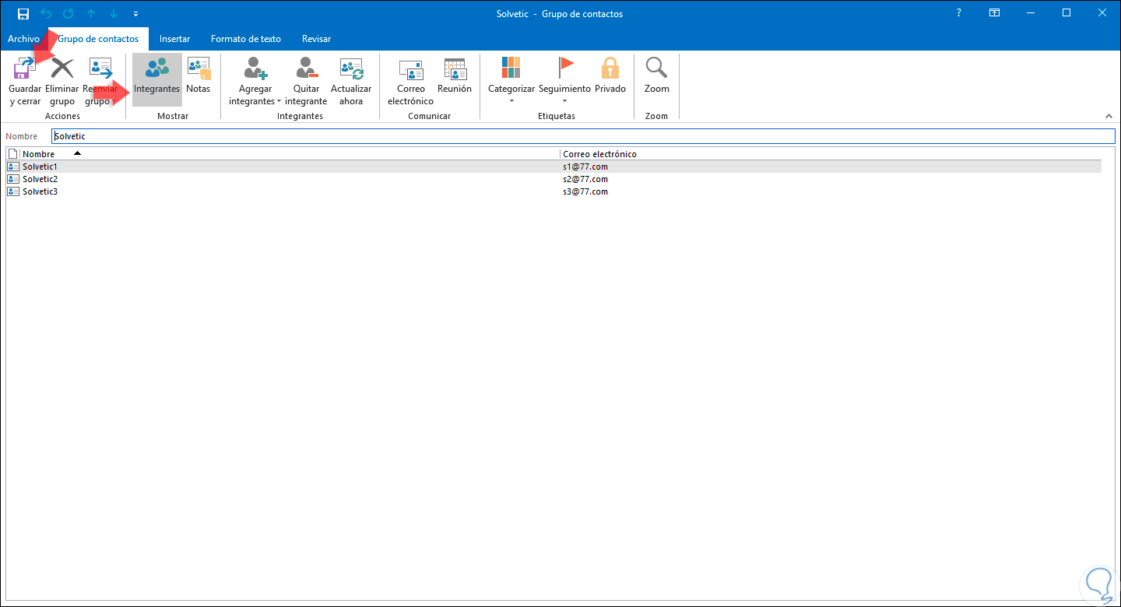The width and height of the screenshot is (1121, 607).
Task: Select the Grupo de contactos tab
Action: pyautogui.click(x=98, y=39)
